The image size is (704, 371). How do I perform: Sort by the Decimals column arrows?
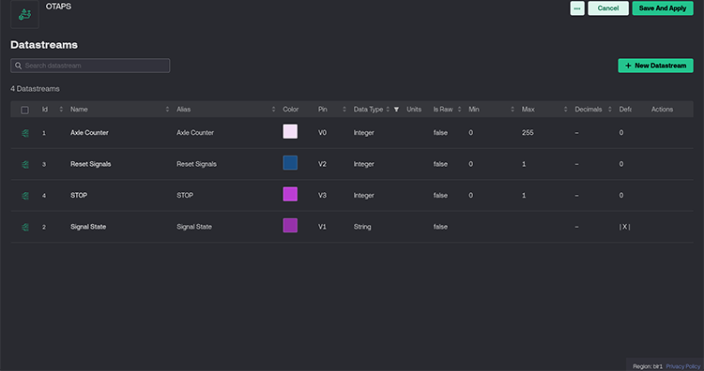(x=610, y=110)
